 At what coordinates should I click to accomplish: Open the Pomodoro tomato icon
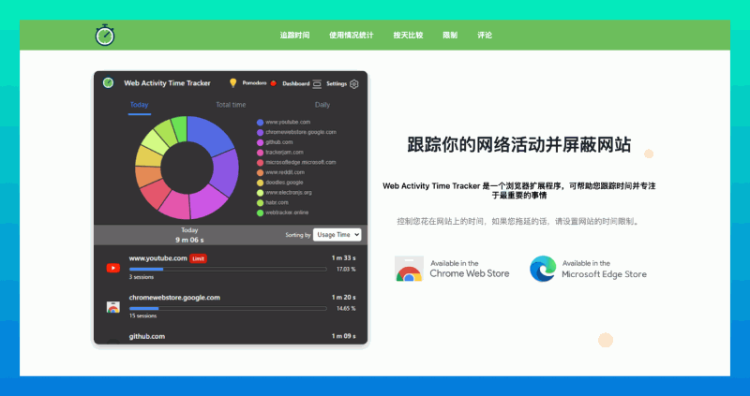point(273,83)
